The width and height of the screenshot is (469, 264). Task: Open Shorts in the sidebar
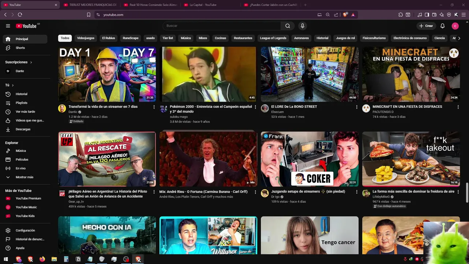25,48
